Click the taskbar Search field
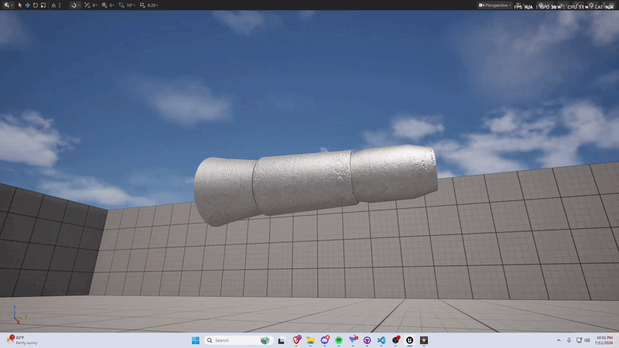Screen dimensions: 619x348 coord(238,340)
